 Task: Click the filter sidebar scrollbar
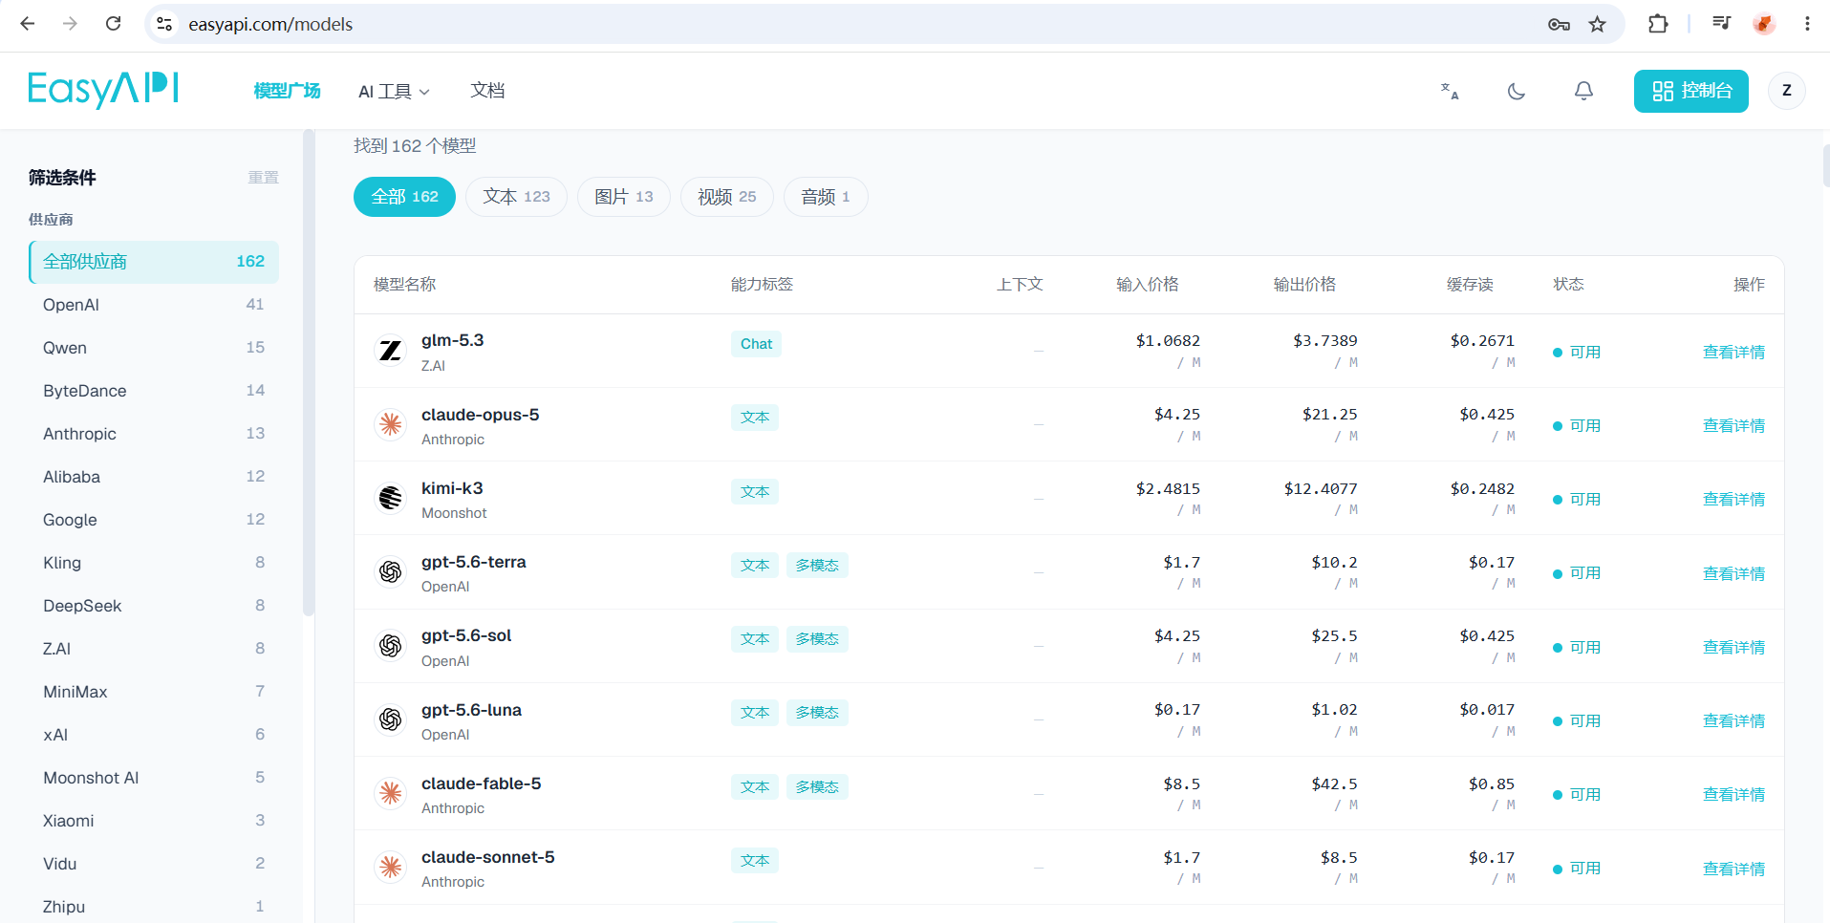[x=308, y=373]
